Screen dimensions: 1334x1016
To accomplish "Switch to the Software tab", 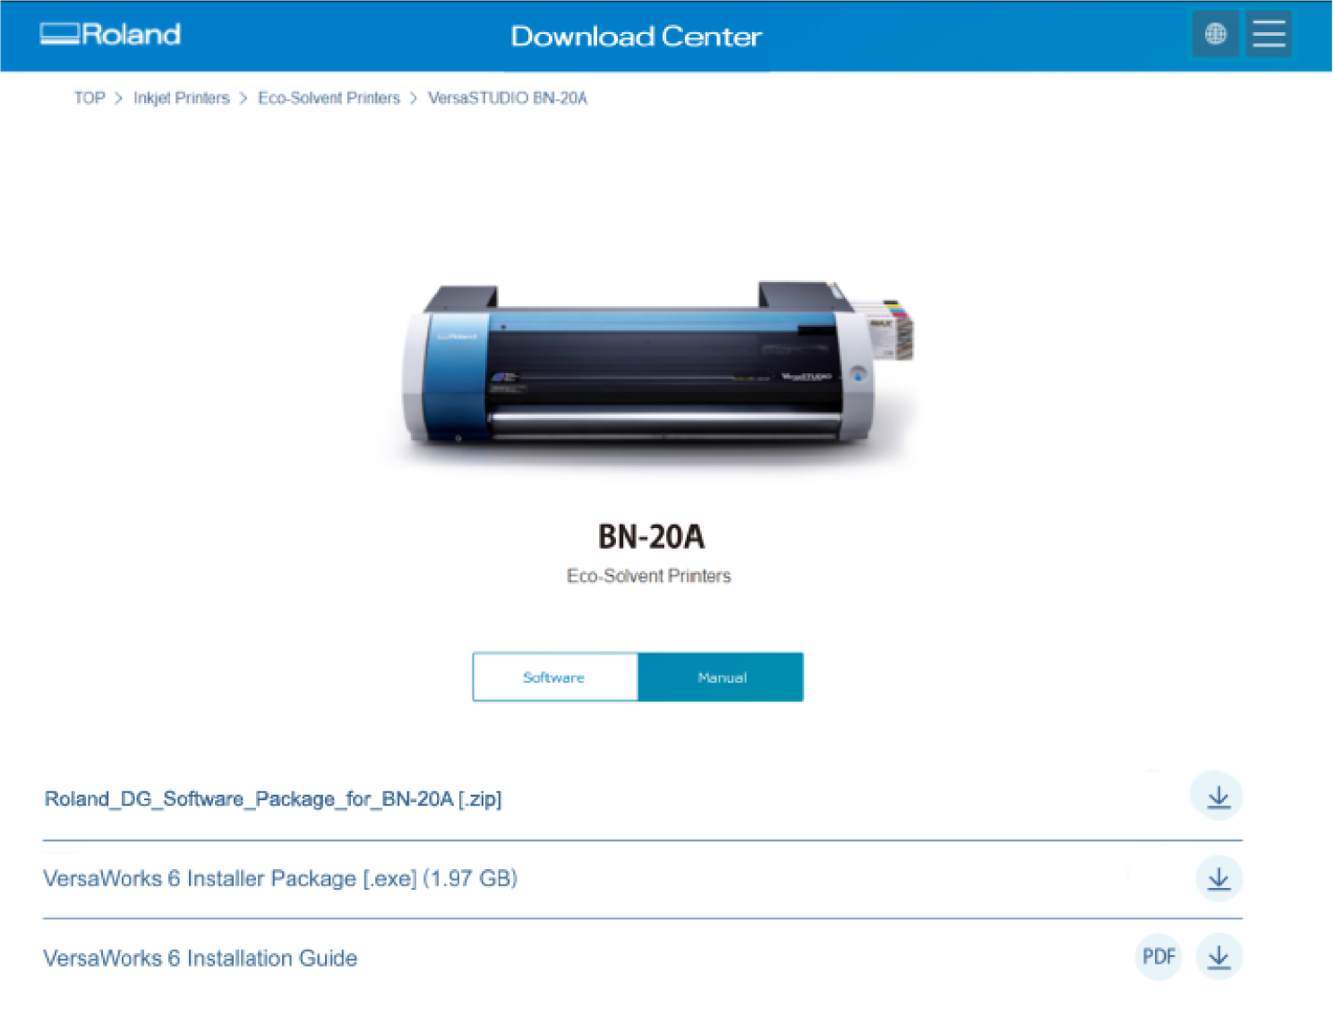I will 554,678.
